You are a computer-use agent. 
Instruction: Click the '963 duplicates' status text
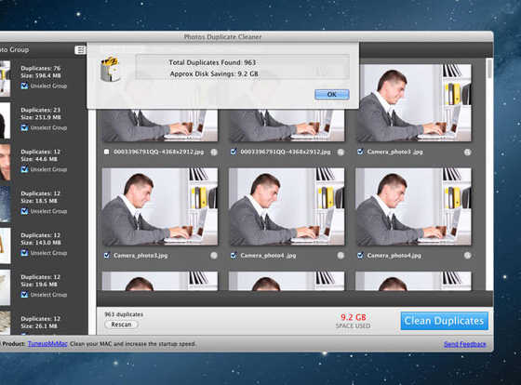click(124, 314)
